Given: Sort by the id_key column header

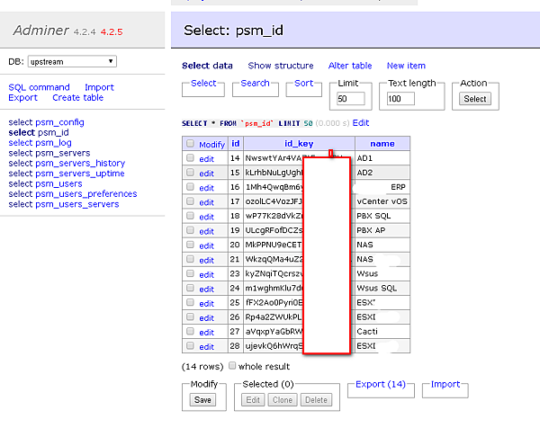Looking at the screenshot, I should 299,144.
